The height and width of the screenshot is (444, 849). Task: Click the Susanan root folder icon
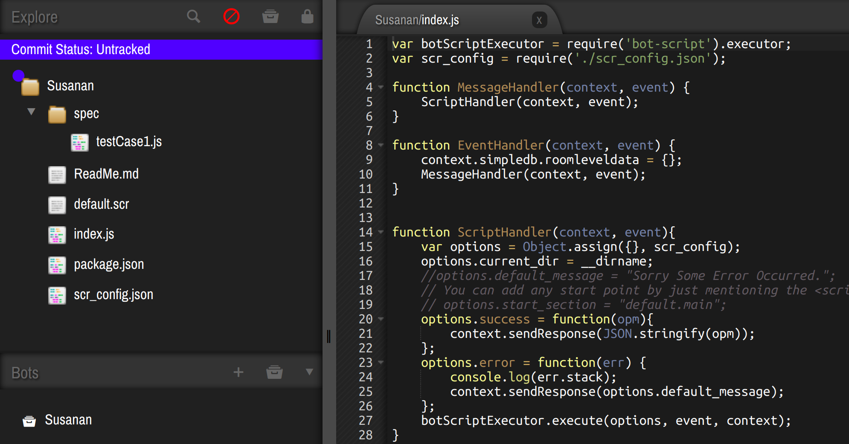tap(30, 87)
